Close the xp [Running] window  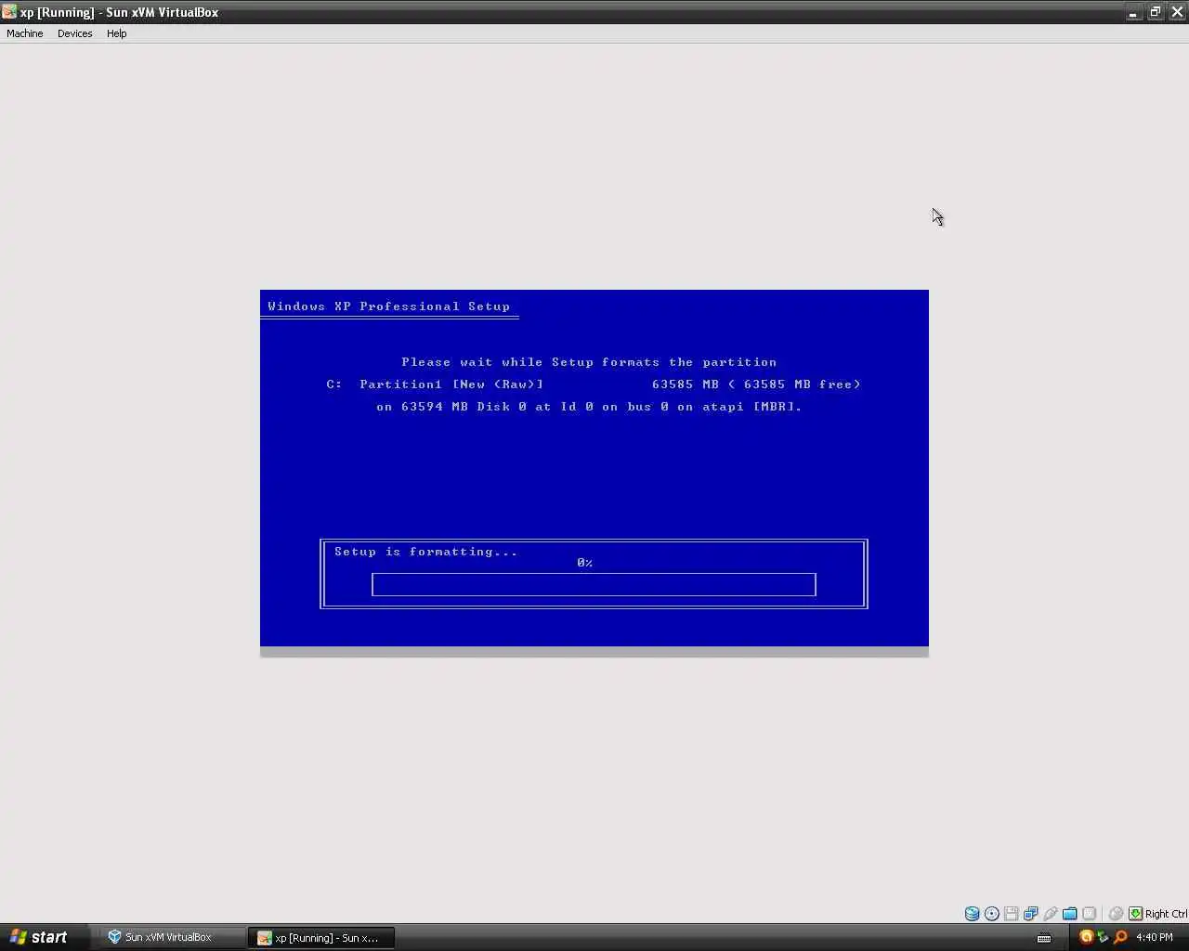tap(1177, 12)
